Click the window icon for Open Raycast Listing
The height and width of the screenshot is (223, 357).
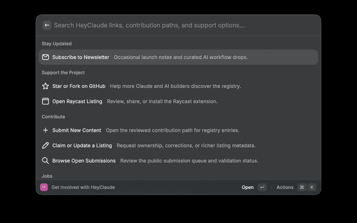(46, 101)
